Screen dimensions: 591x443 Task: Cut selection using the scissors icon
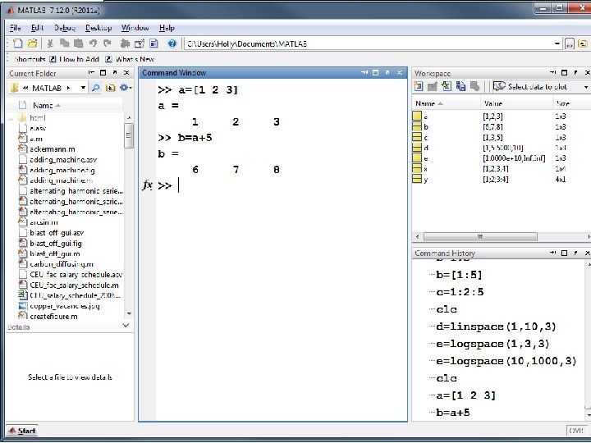(49, 43)
